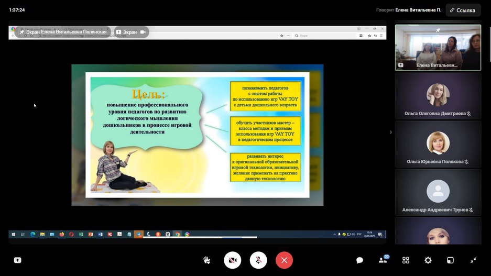The image size is (491, 276).
Task: Collapse the participants sidebar chevron
Action: 390,132
